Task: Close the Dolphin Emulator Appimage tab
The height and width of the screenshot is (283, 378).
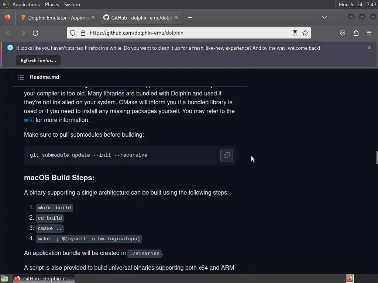Action: pos(93,17)
